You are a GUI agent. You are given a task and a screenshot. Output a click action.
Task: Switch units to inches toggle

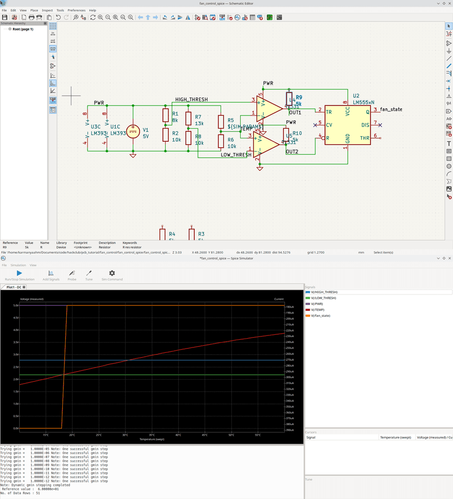tap(53, 33)
